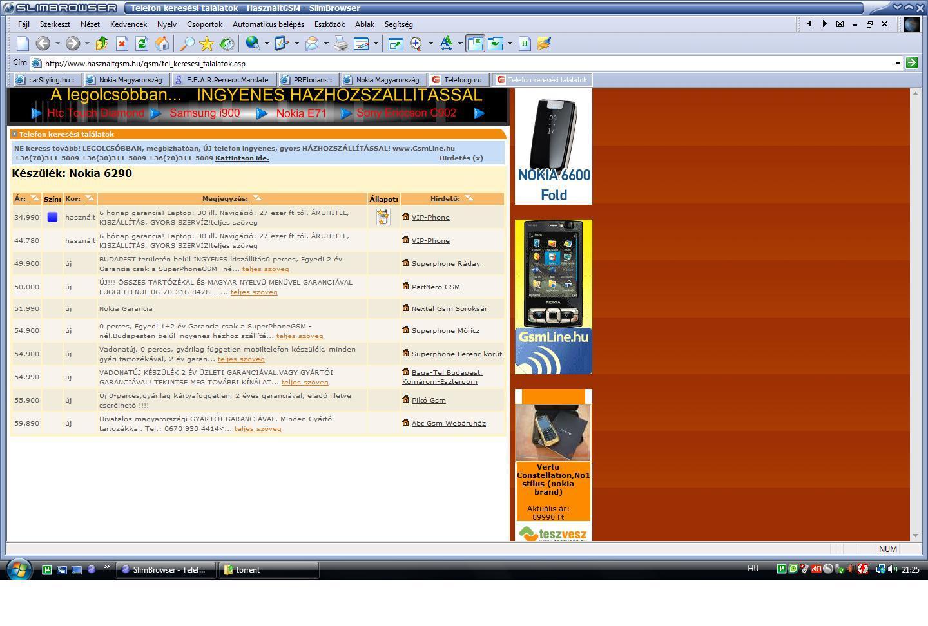Image resolution: width=928 pixels, height=626 pixels.
Task: Open the Windows Start orb
Action: tap(19, 569)
